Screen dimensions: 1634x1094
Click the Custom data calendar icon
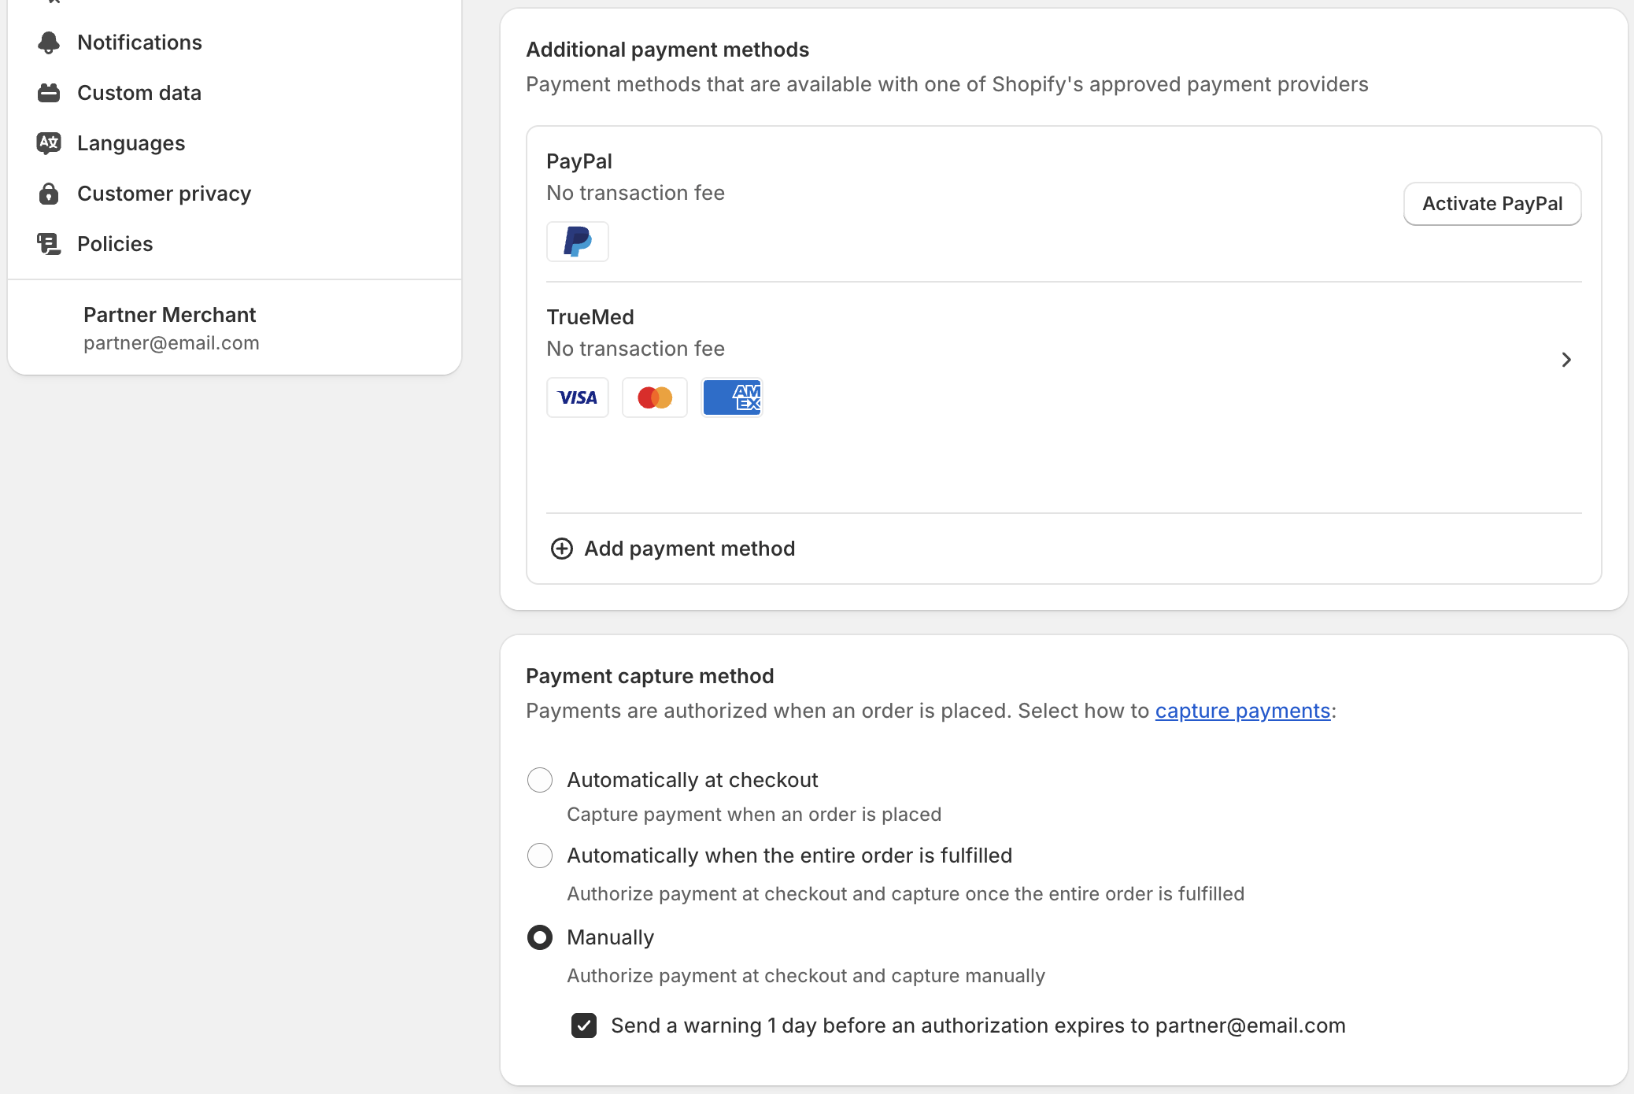pyautogui.click(x=49, y=92)
